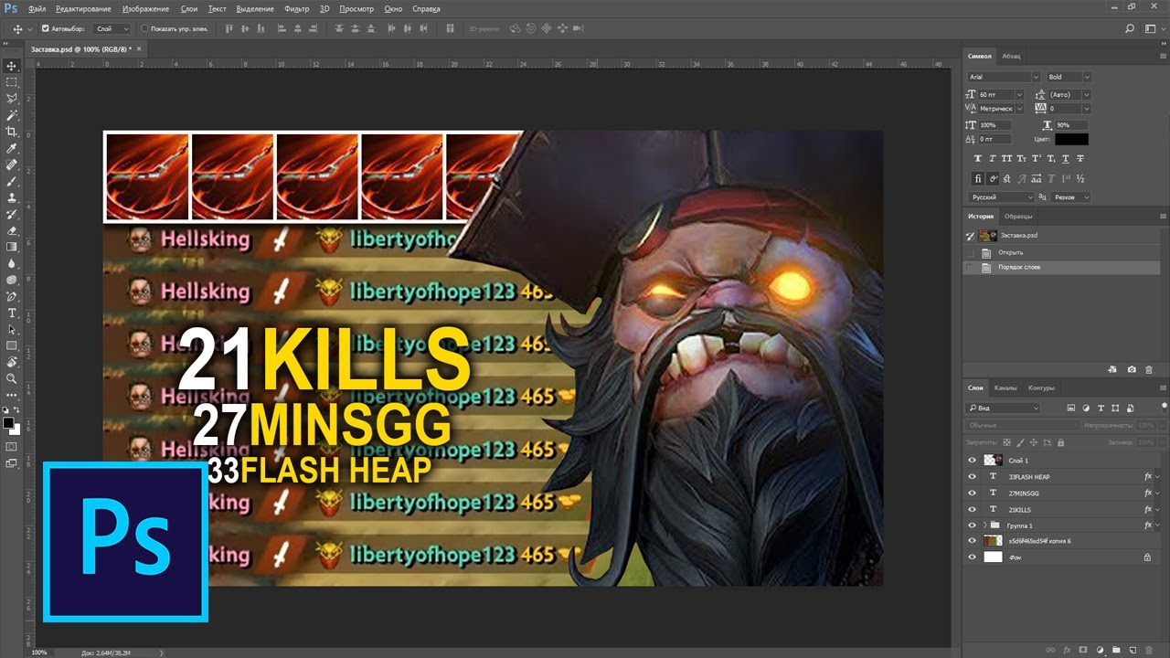This screenshot has height=658, width=1170.
Task: Switch to the Каналы tab
Action: coord(1005,387)
